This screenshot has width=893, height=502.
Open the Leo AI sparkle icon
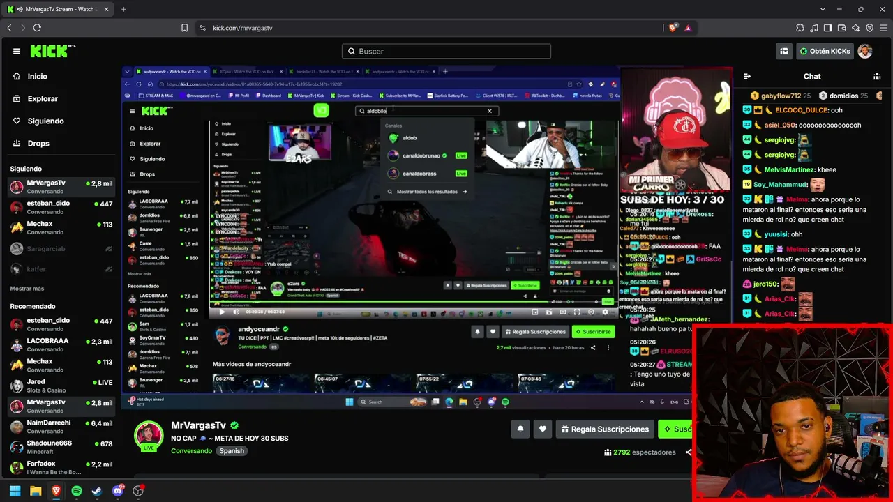[x=856, y=28]
